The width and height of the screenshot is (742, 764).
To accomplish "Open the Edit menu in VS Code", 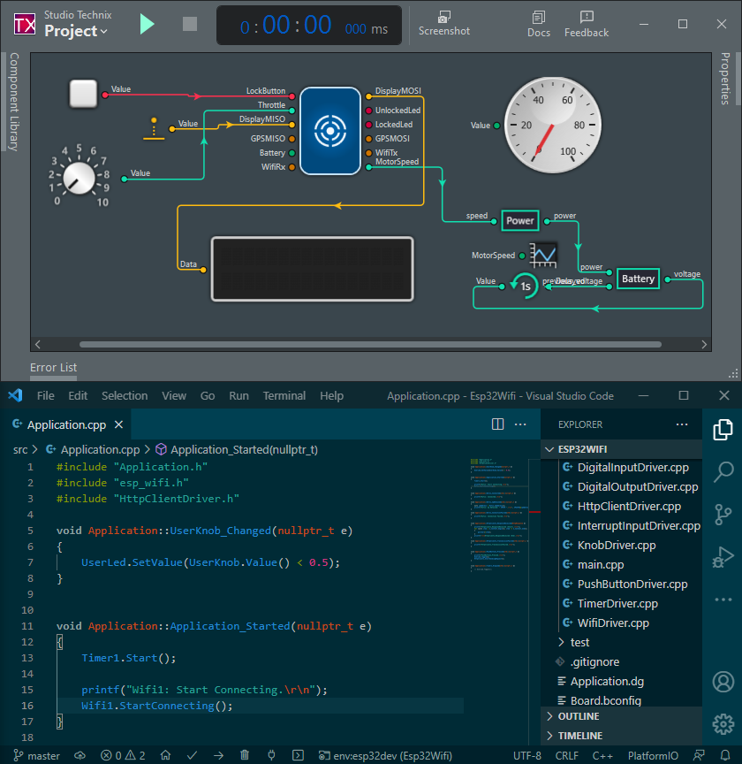I will click(78, 395).
